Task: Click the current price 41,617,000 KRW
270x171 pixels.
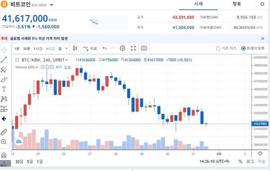Action: 29,18
